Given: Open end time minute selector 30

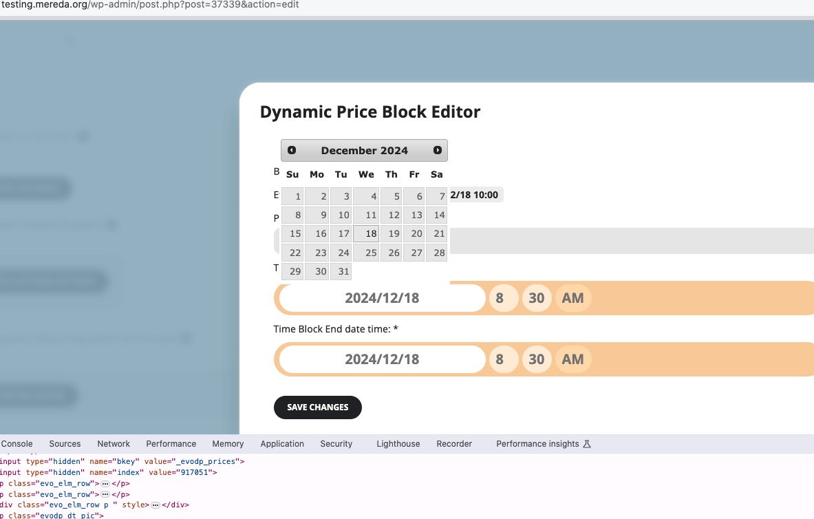Looking at the screenshot, I should click(x=536, y=359).
